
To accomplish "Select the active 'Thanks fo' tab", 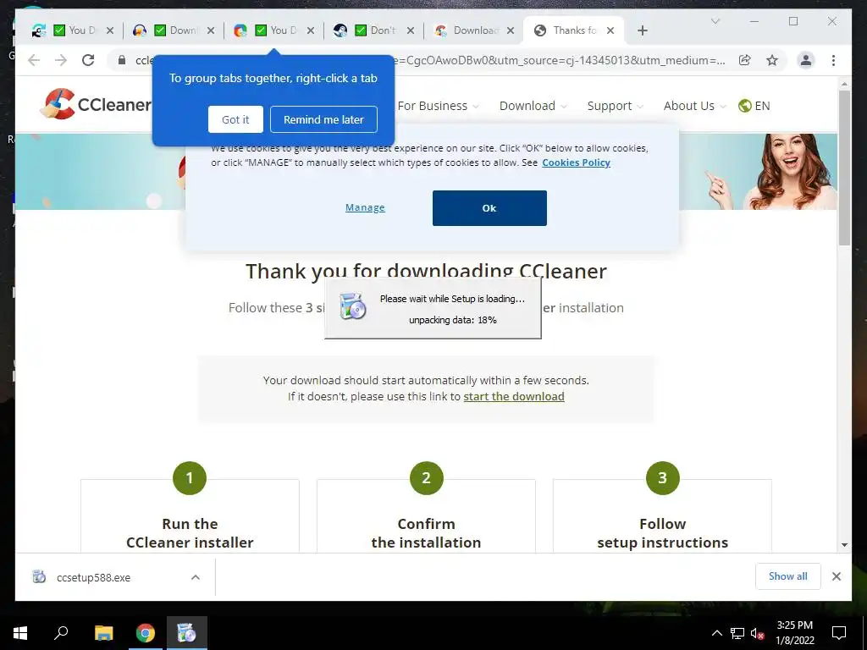I will pyautogui.click(x=574, y=30).
